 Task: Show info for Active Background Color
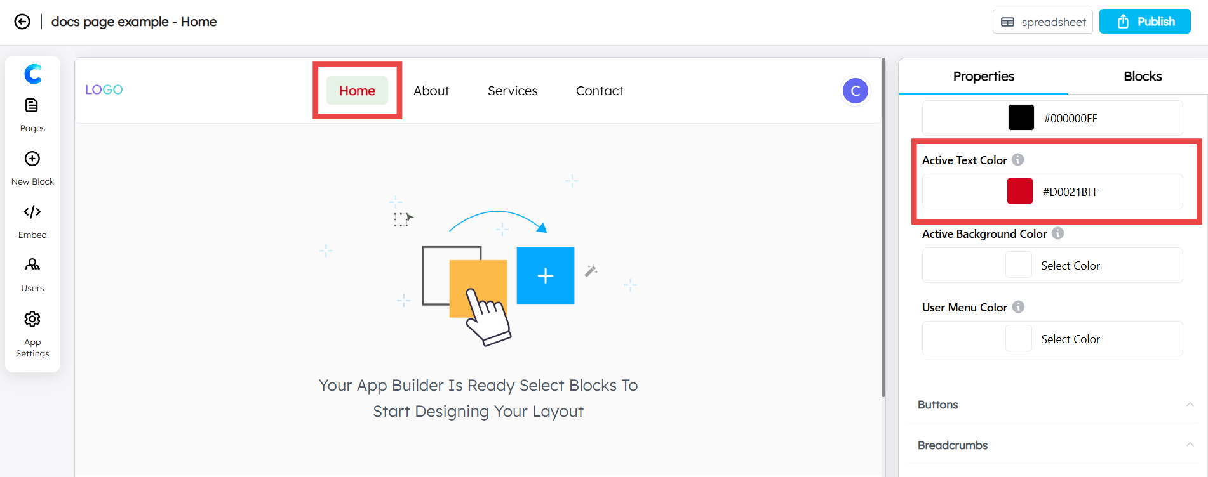click(x=1058, y=233)
